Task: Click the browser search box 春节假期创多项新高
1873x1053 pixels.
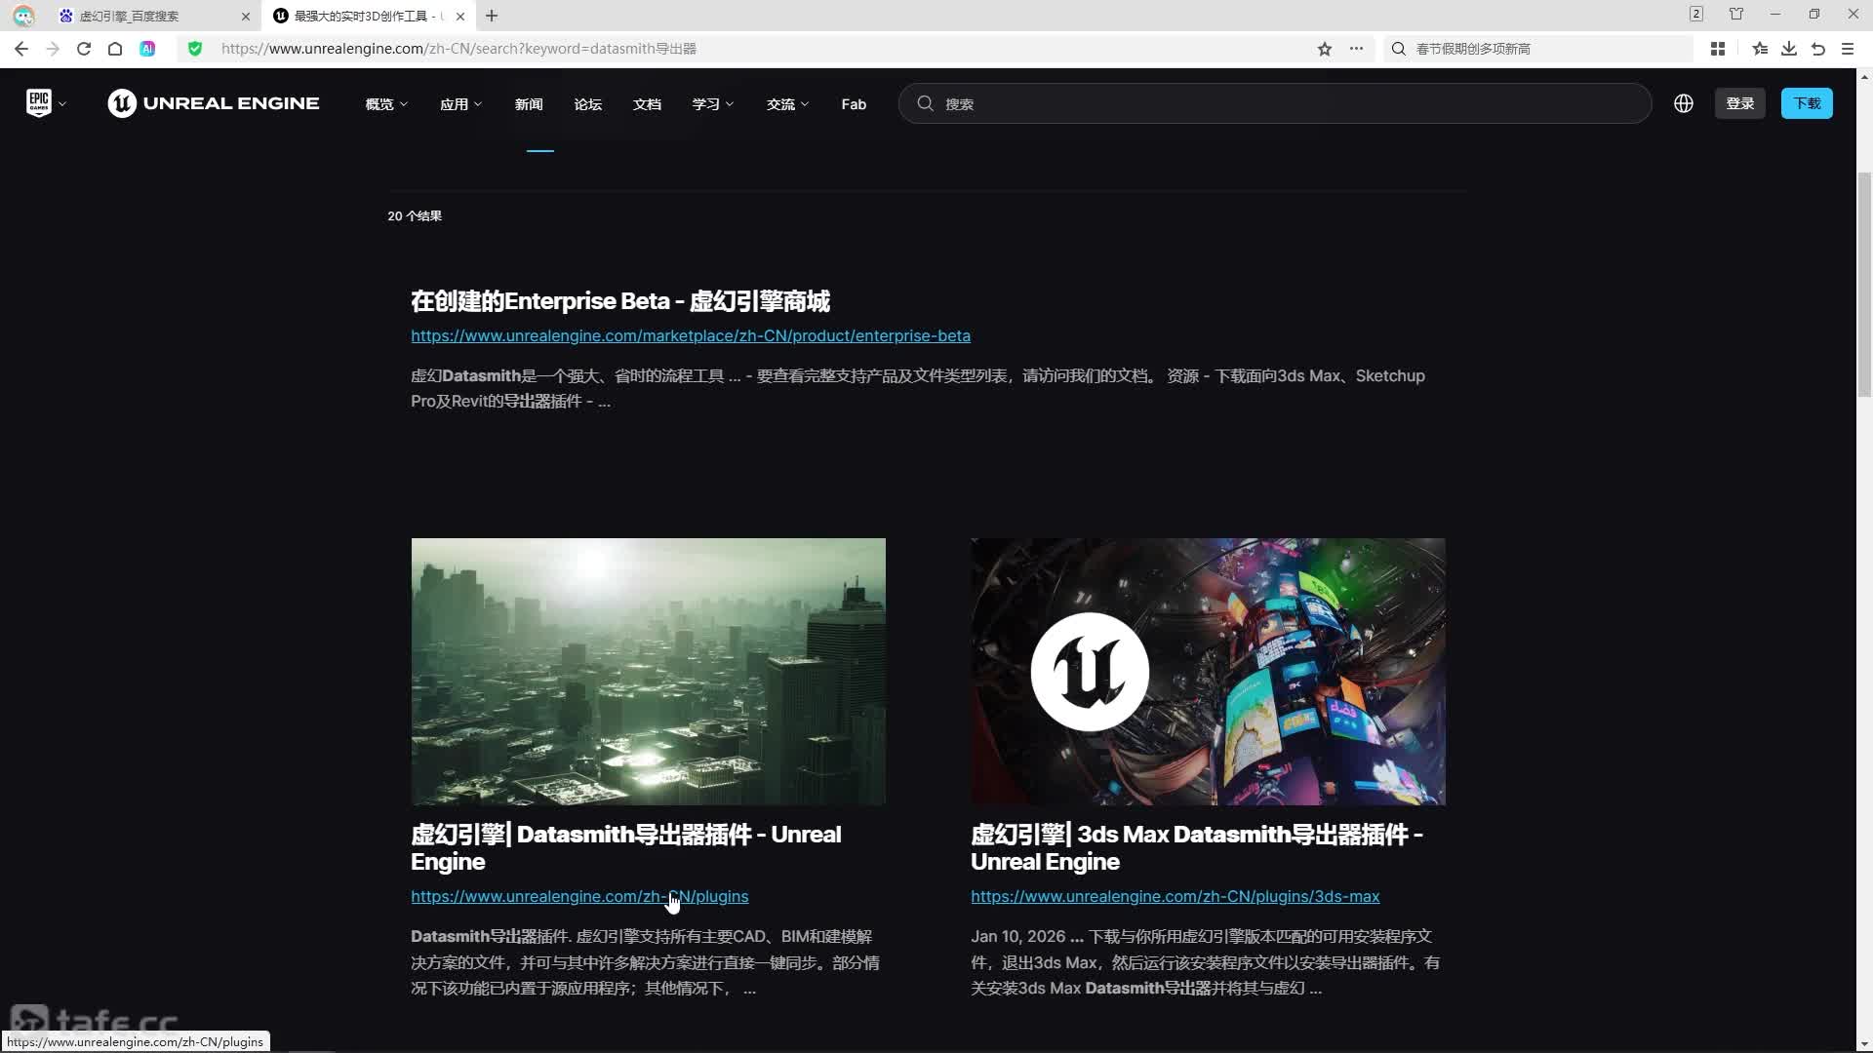Action: tap(1538, 49)
